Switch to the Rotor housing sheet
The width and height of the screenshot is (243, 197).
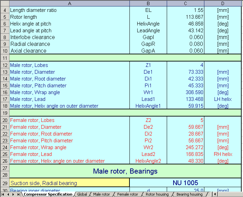[157, 194]
